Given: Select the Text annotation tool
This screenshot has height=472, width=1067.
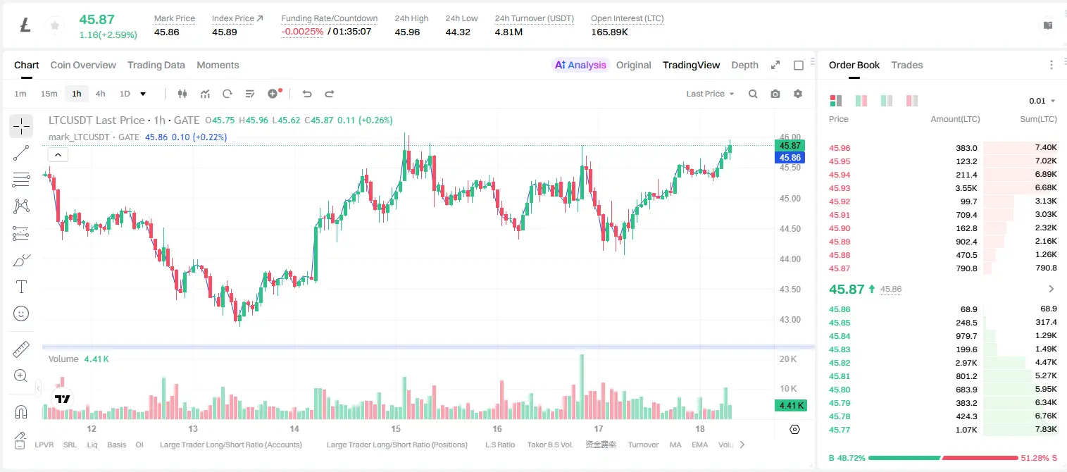Looking at the screenshot, I should [21, 287].
